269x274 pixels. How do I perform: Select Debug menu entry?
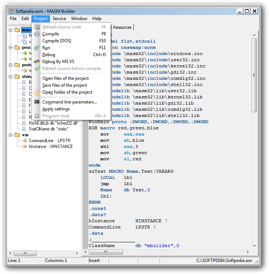[x=72, y=55]
